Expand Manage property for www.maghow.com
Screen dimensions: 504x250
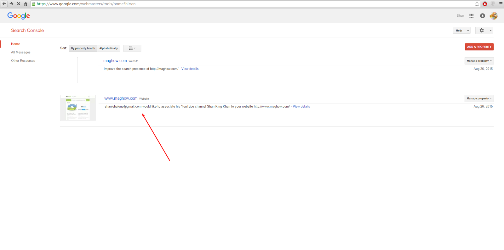tap(479, 99)
